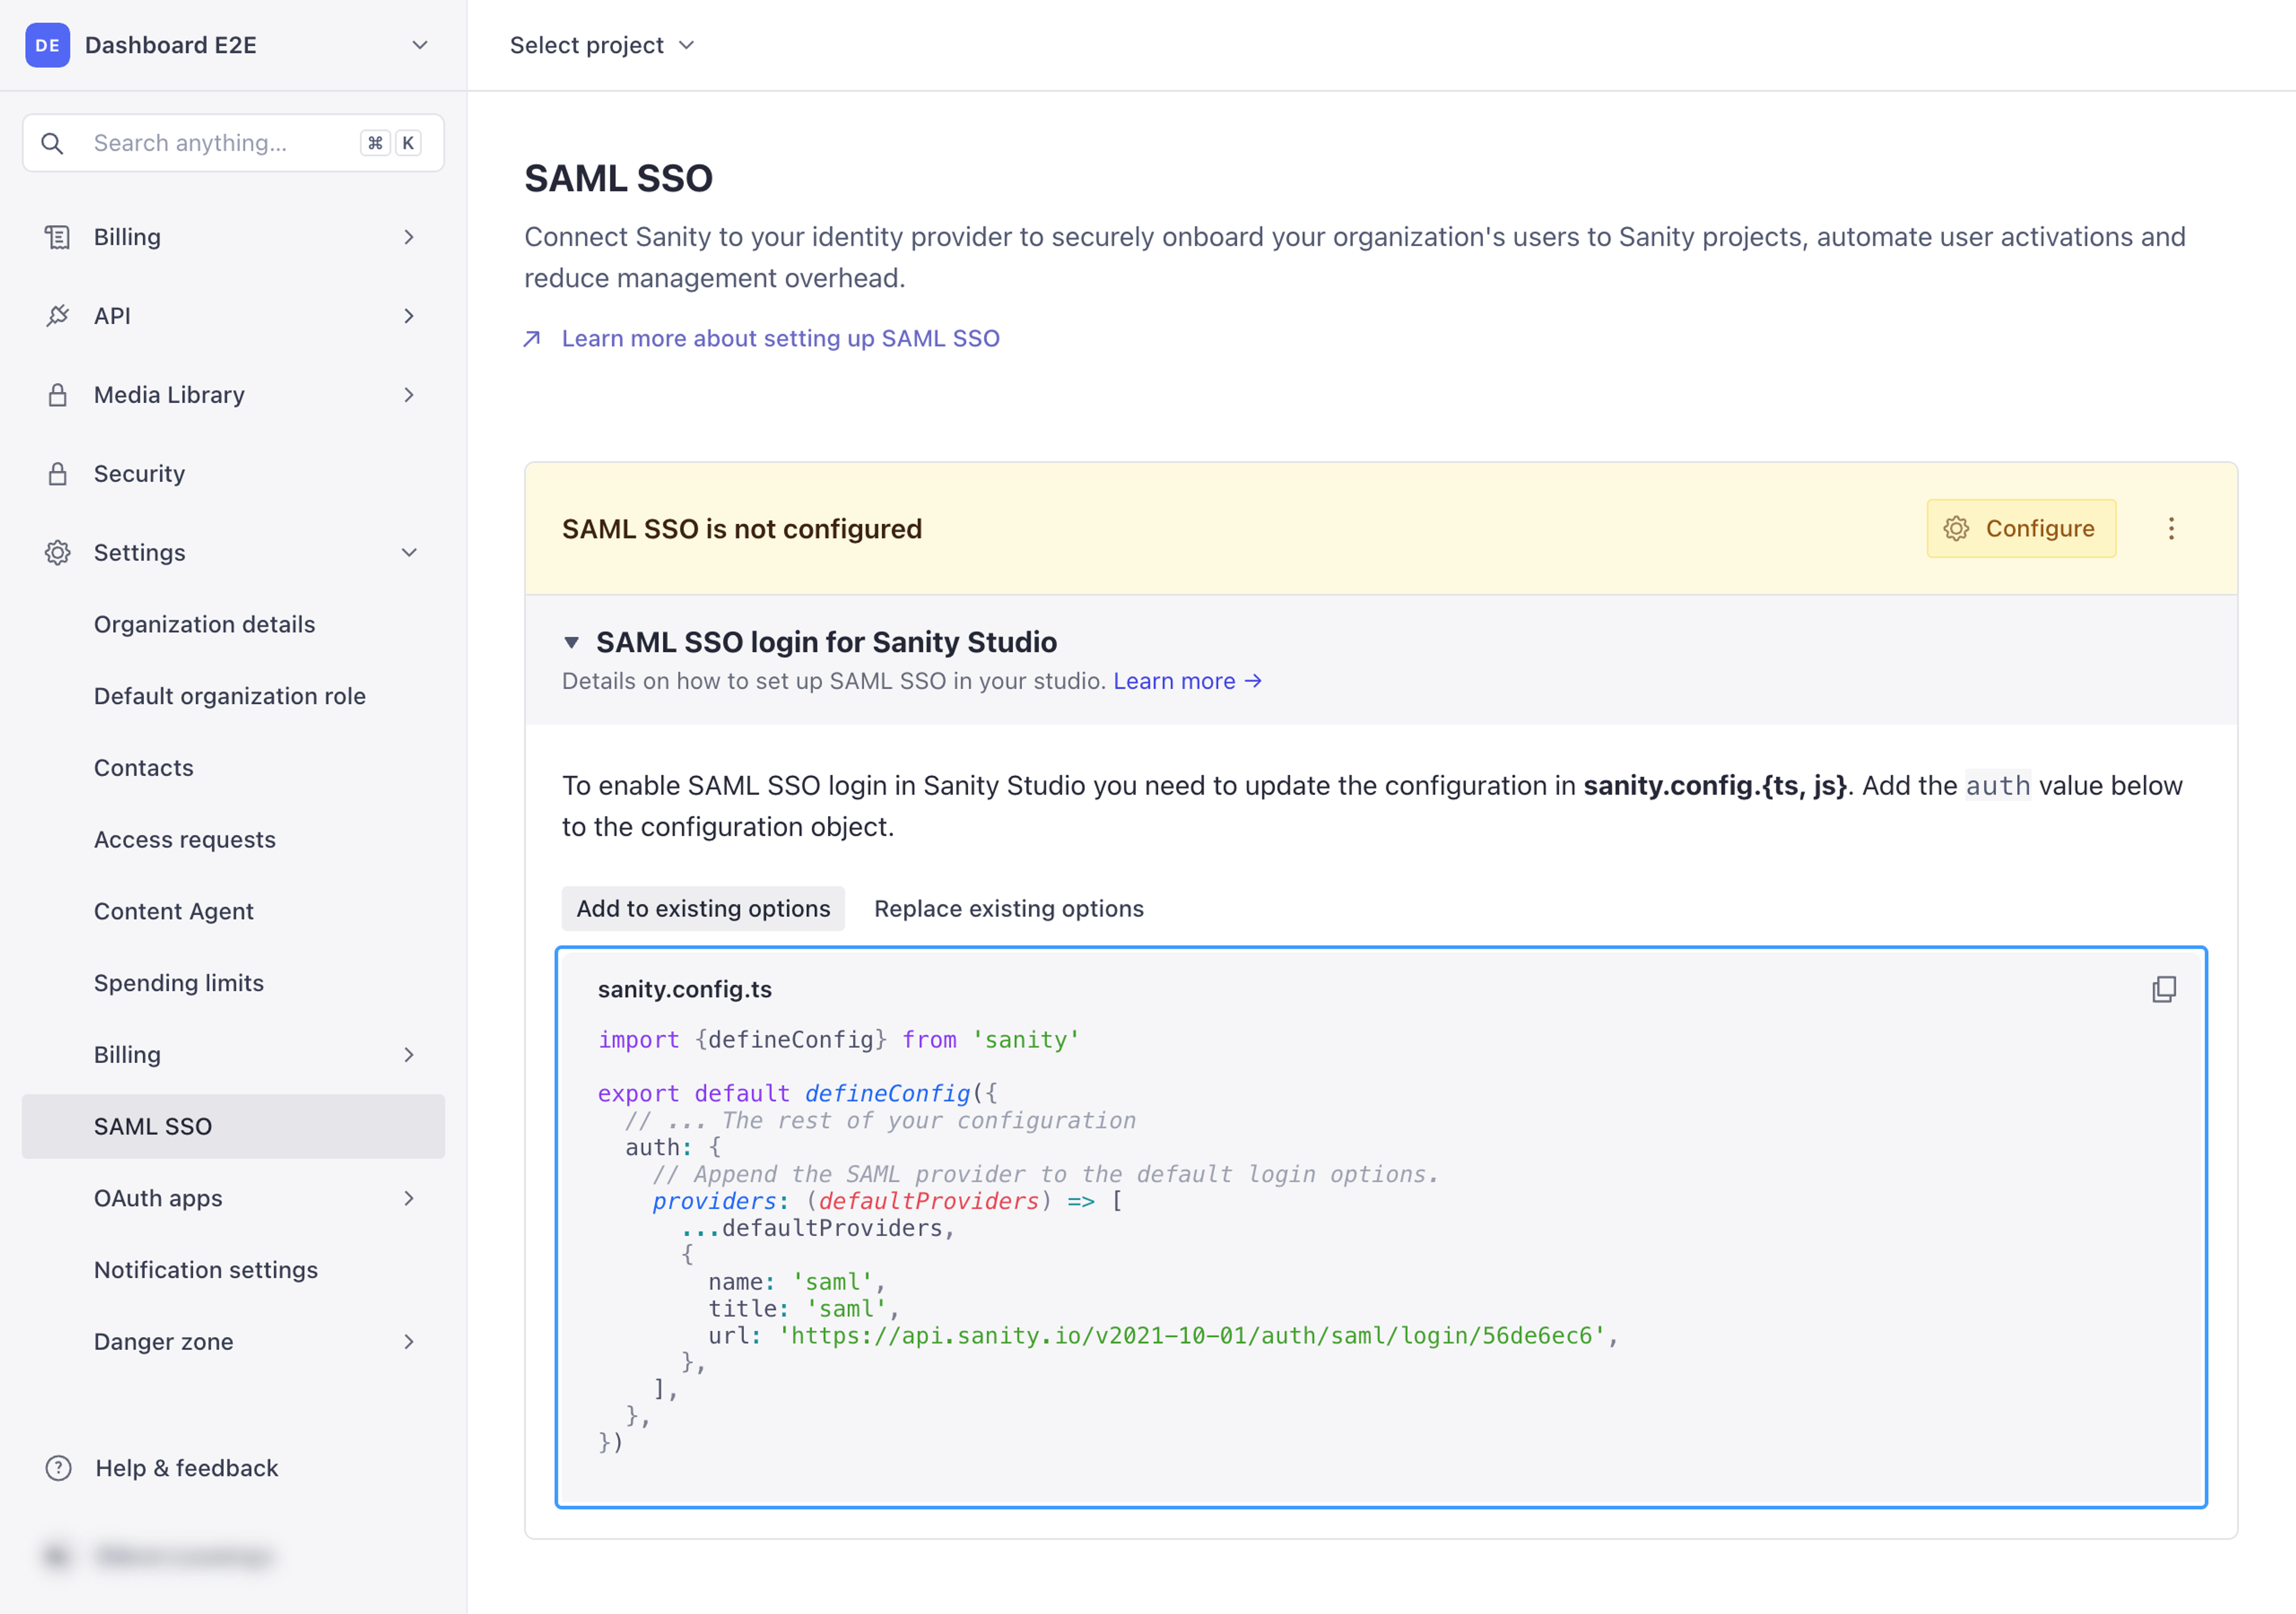Open Organization details settings
Image resolution: width=2296 pixels, height=1614 pixels.
point(233,624)
